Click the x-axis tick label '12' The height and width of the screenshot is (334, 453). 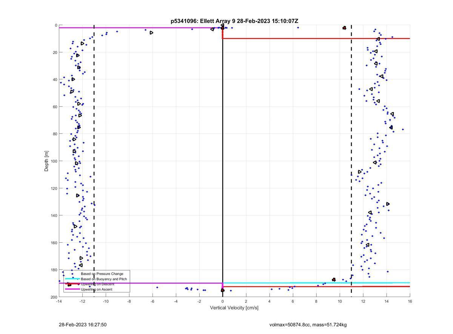coord(363,301)
